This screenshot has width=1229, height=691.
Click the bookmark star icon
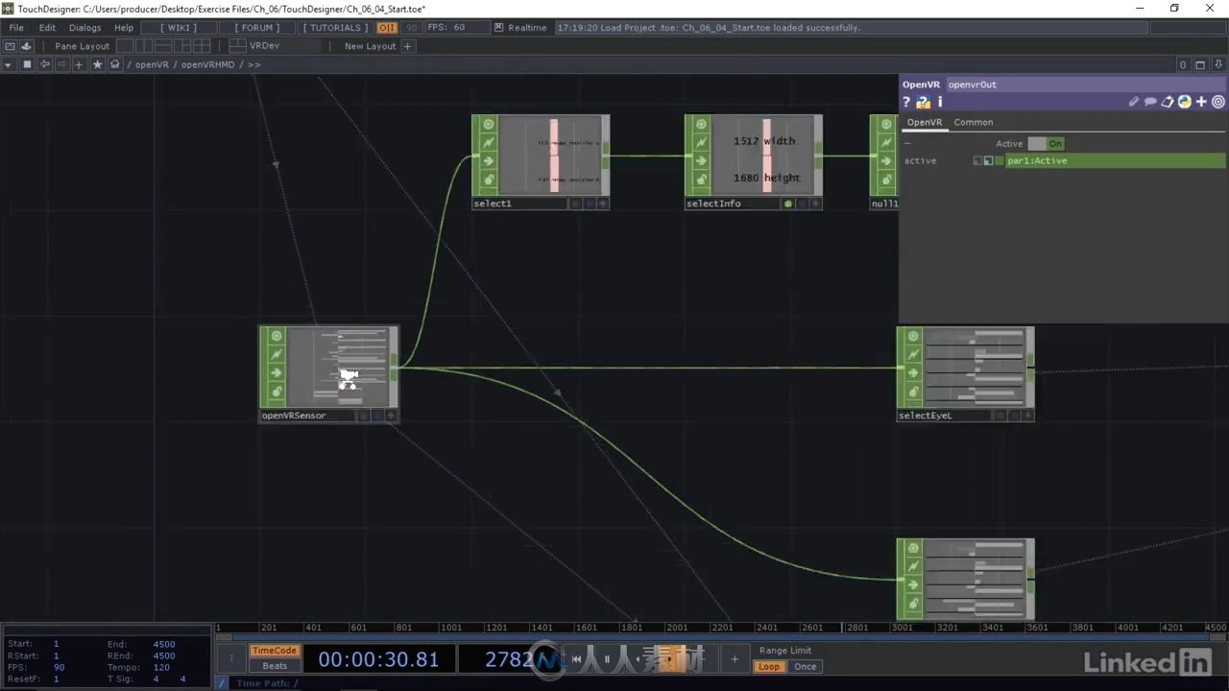coord(97,64)
